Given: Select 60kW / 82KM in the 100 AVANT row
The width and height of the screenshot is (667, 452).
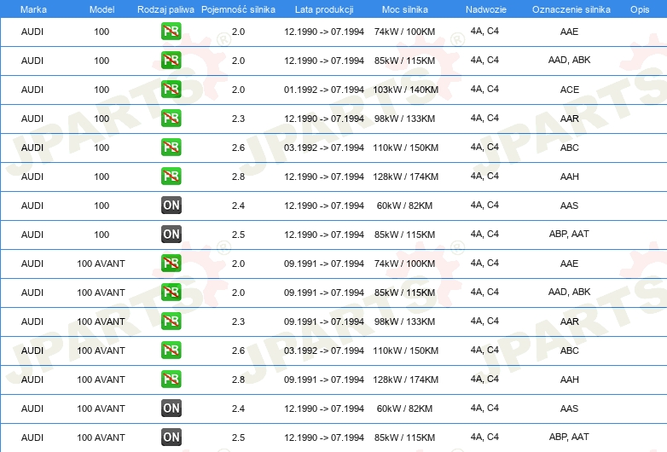Looking at the screenshot, I should click(x=404, y=409).
